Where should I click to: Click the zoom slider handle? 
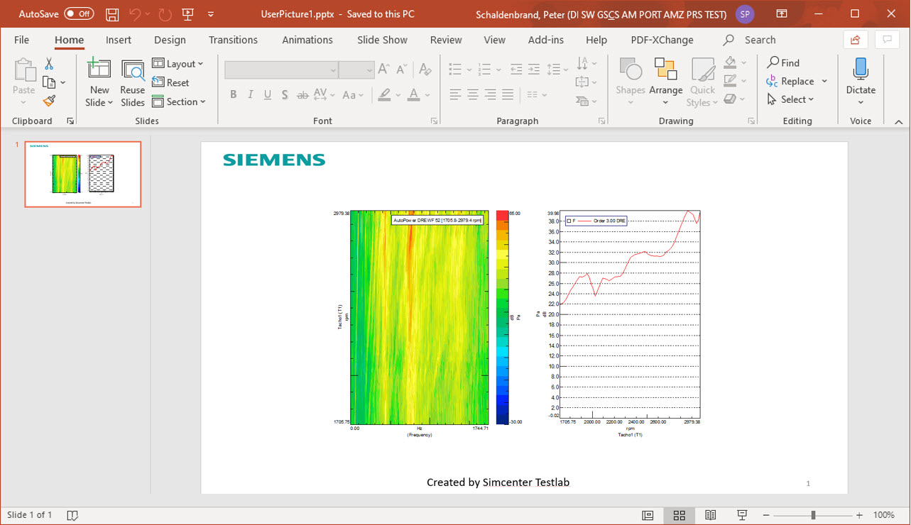(813, 515)
